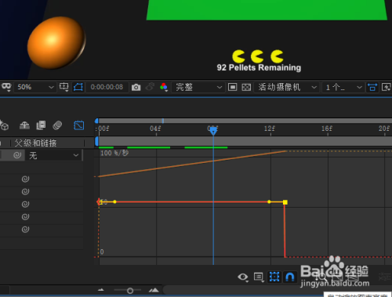Click the blue current time indicator
Viewport: 392px width, 297px height.
pos(213,130)
